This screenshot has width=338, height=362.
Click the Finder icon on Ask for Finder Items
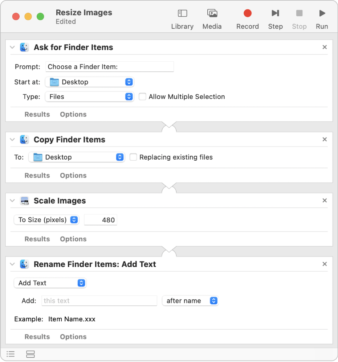24,47
